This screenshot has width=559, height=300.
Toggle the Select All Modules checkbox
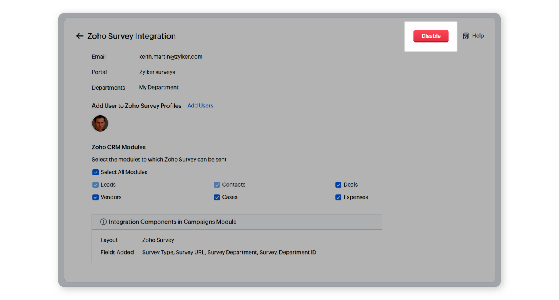tap(96, 172)
